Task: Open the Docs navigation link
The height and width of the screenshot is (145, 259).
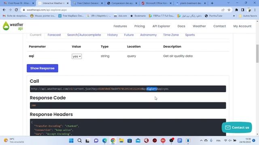Action: (x=181, y=26)
